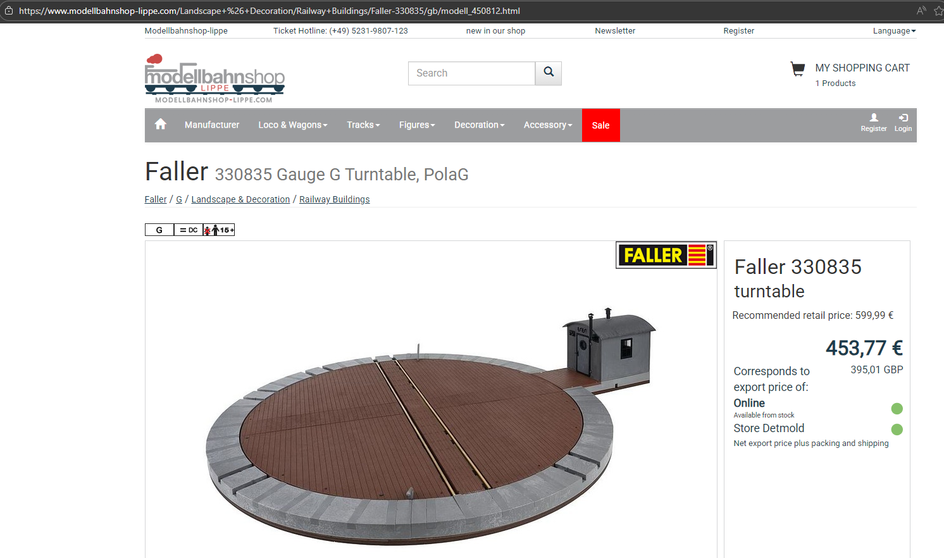The height and width of the screenshot is (558, 944).
Task: Click the G gauge badge icon
Action: coord(159,230)
